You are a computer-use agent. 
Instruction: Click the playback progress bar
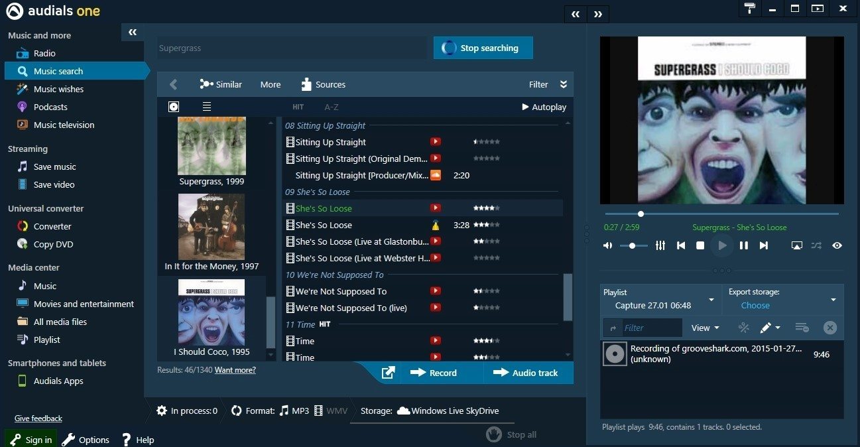click(721, 214)
